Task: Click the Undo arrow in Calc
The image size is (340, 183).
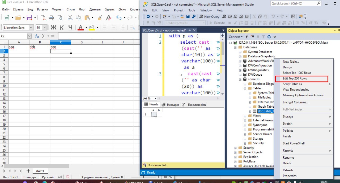Action: [x=119, y=18]
